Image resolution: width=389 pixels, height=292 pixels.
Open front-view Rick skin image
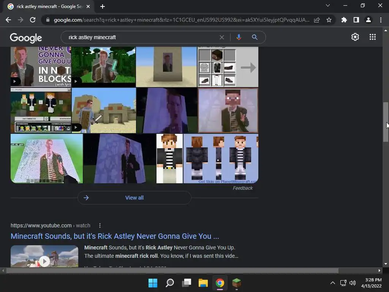tap(169, 159)
